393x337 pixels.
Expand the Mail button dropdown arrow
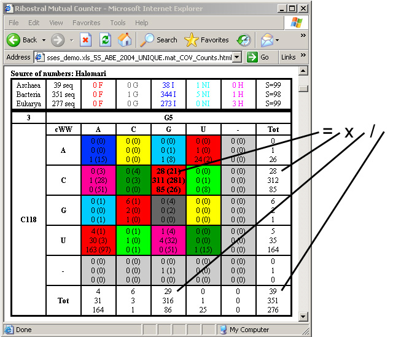pos(276,40)
